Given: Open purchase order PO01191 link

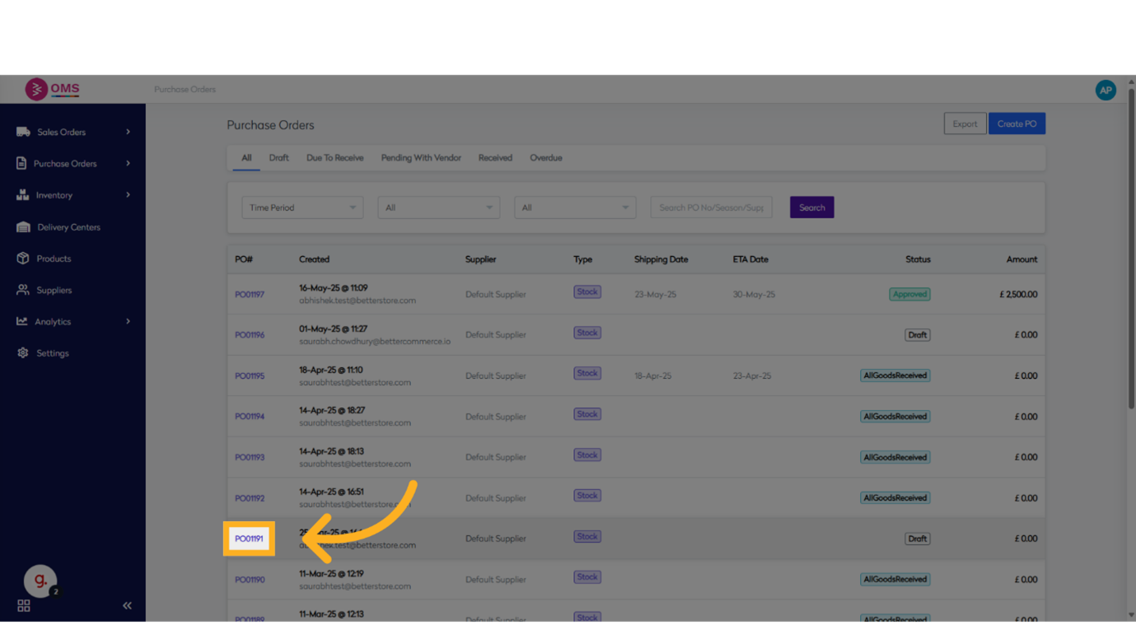Looking at the screenshot, I should 249,539.
